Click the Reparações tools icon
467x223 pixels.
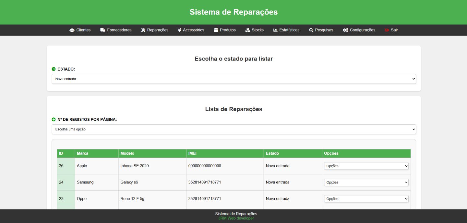(143, 30)
